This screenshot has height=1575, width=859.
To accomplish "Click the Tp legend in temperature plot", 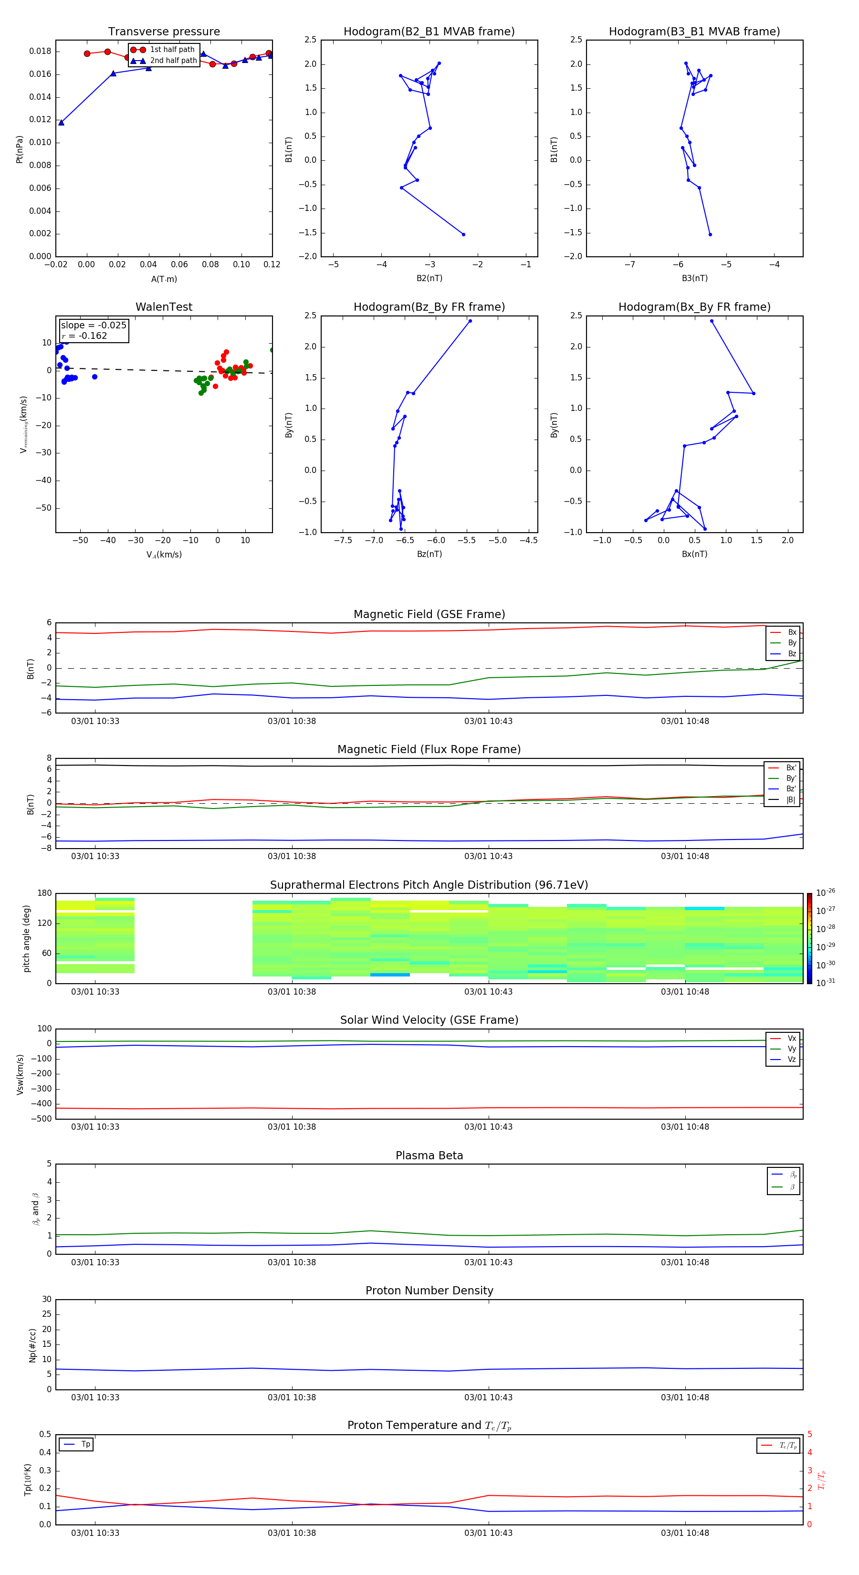I will pyautogui.click(x=76, y=1444).
